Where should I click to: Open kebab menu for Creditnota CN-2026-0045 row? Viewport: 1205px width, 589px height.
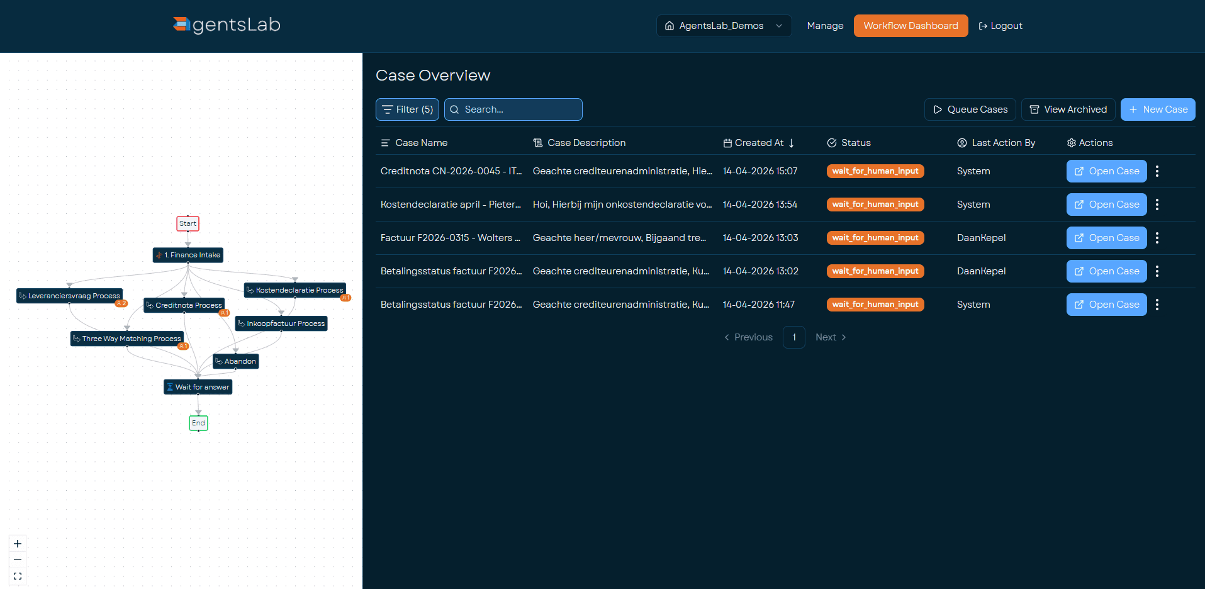(x=1157, y=171)
